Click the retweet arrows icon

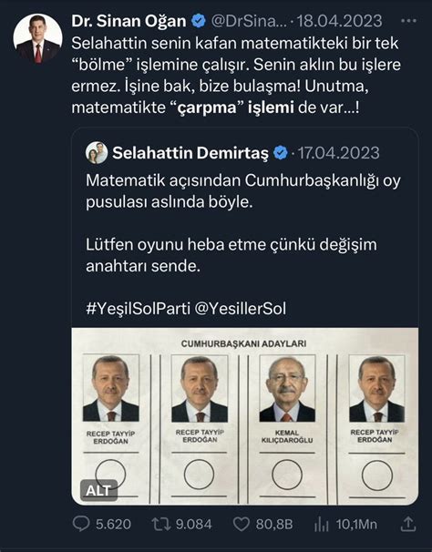click(161, 524)
